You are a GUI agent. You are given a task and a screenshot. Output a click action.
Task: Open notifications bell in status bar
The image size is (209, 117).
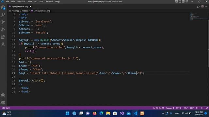click(207, 108)
